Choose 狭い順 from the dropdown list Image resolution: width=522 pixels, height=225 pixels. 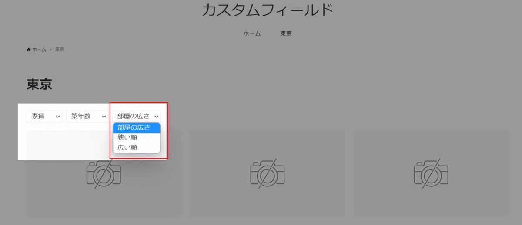coord(137,137)
